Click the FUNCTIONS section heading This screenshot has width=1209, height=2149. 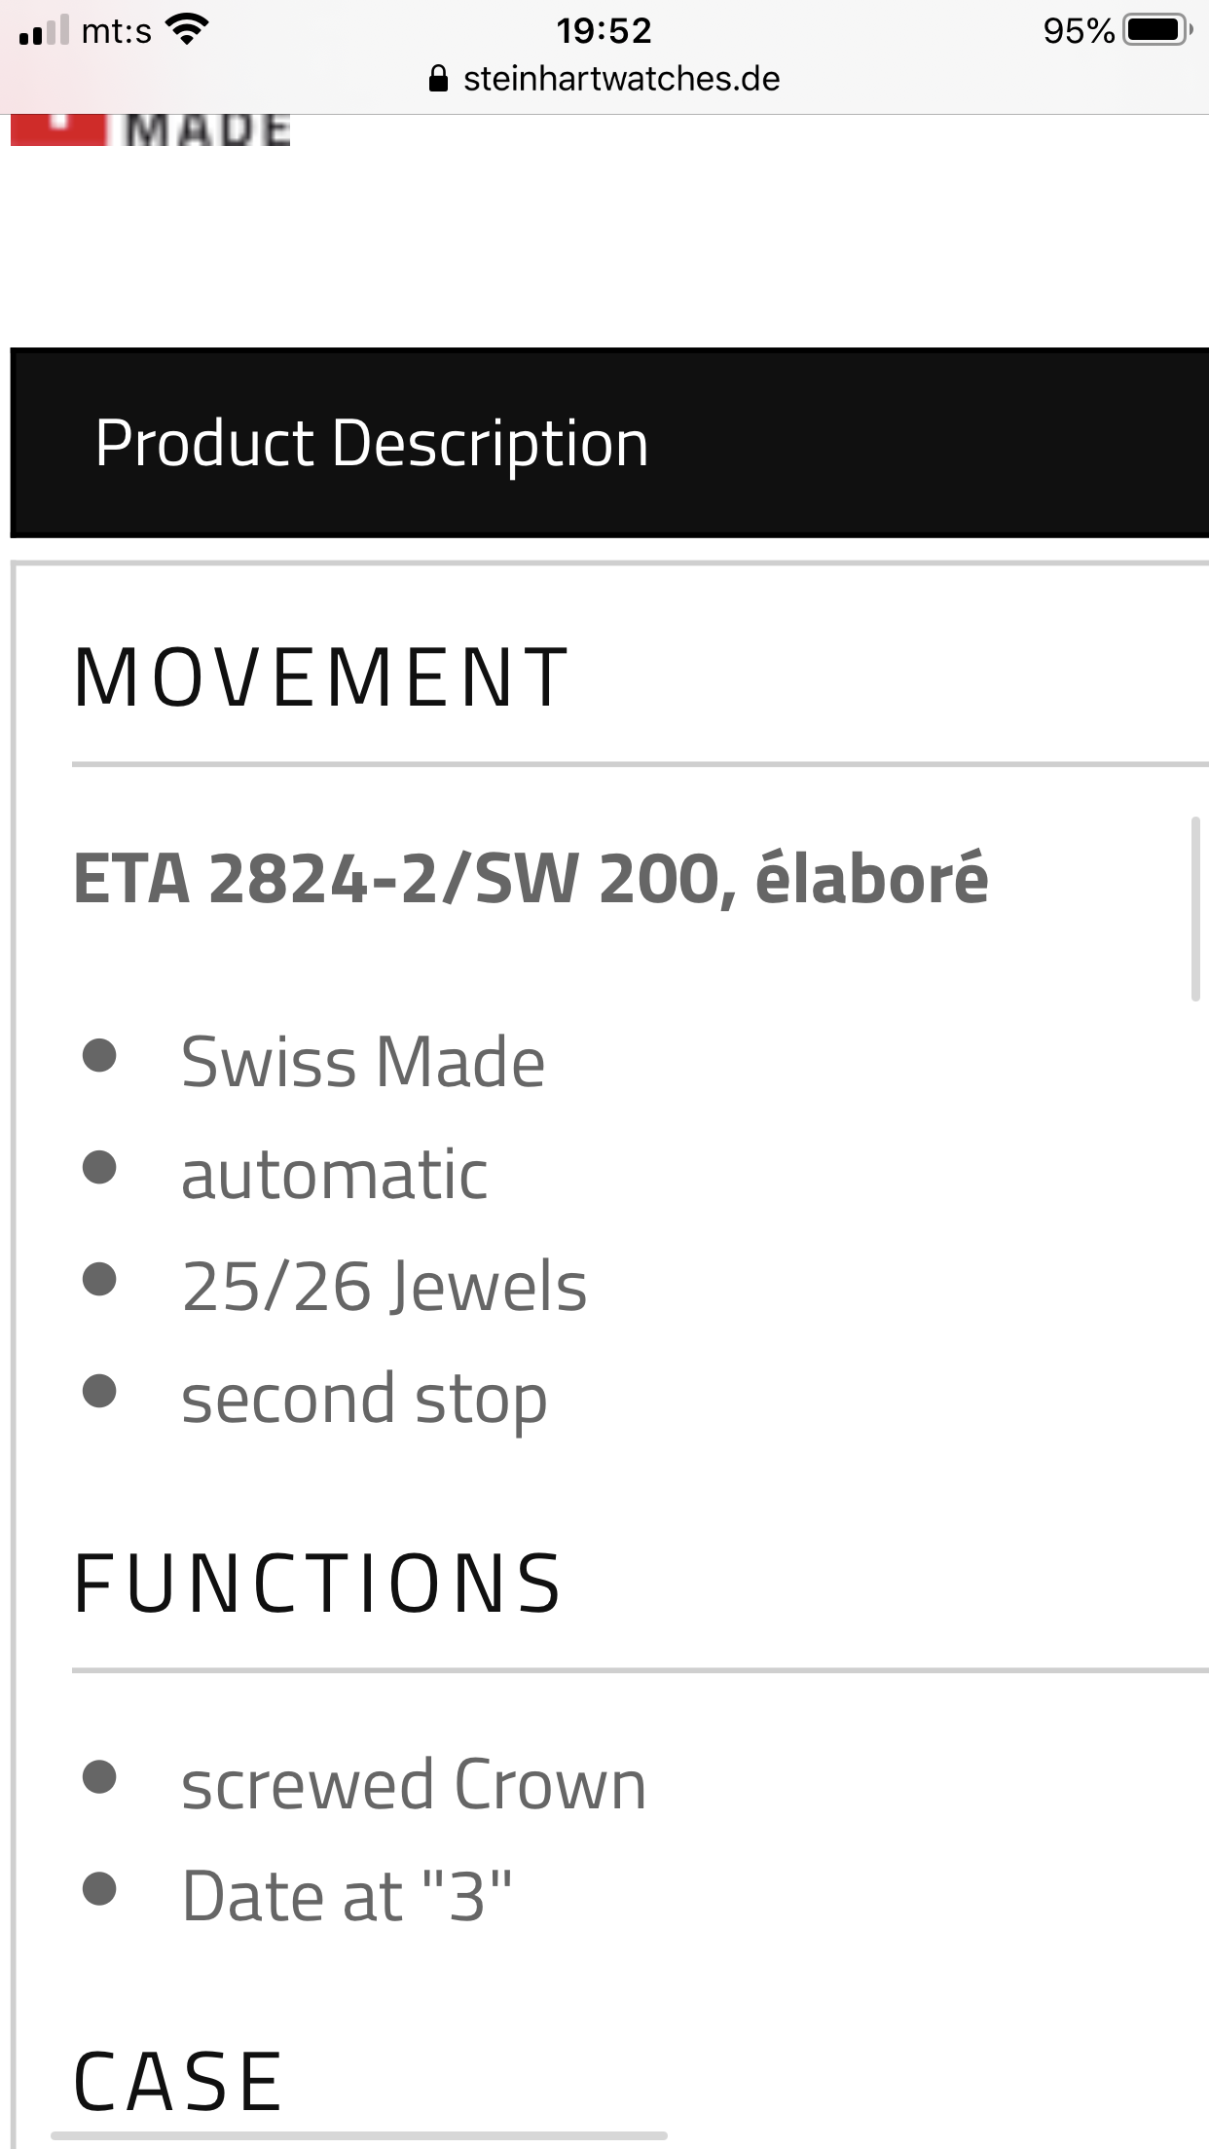click(x=318, y=1584)
